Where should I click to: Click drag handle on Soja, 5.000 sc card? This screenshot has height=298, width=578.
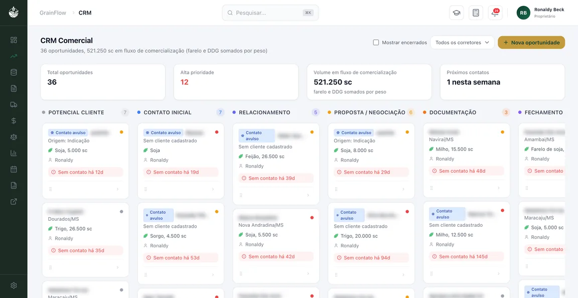51,189
